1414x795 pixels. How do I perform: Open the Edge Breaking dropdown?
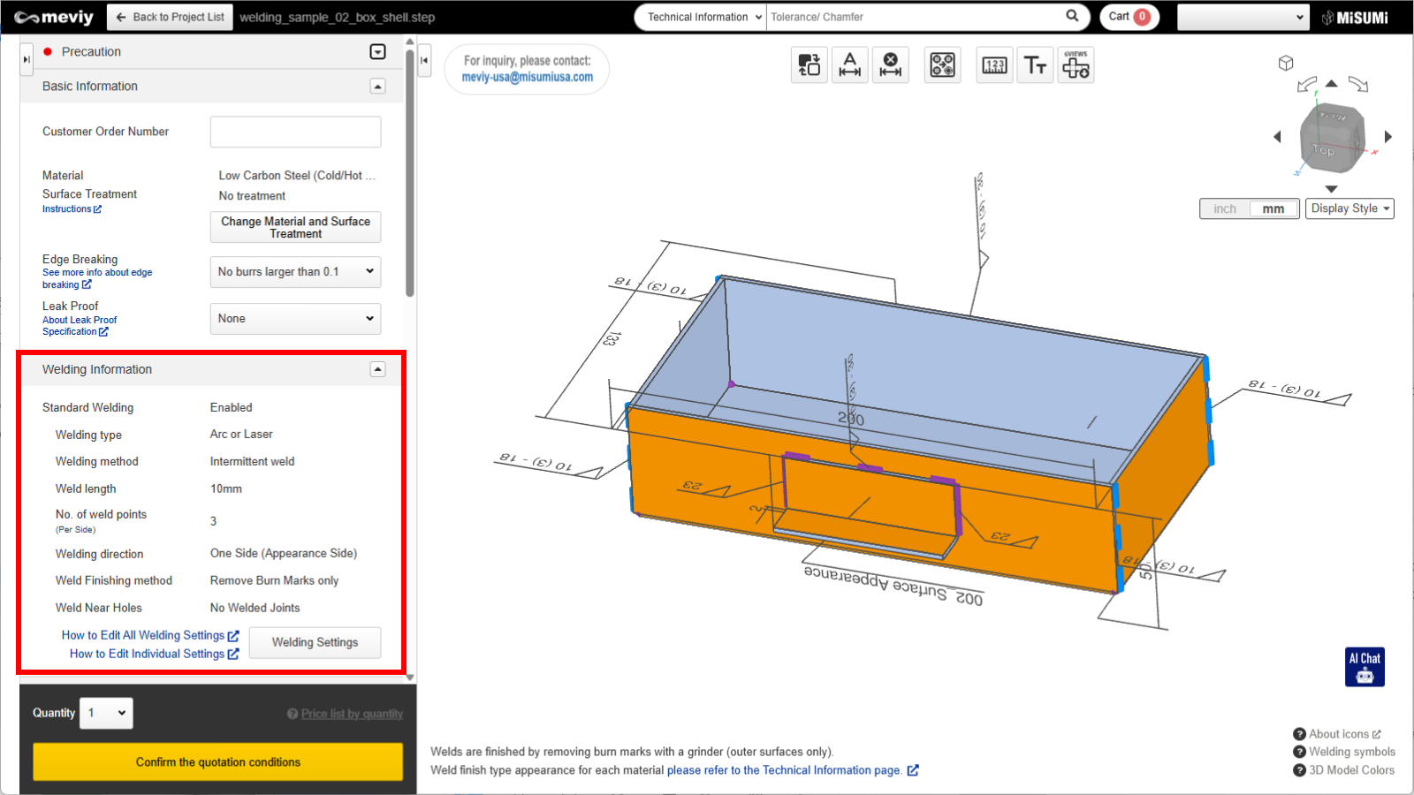[x=295, y=272]
